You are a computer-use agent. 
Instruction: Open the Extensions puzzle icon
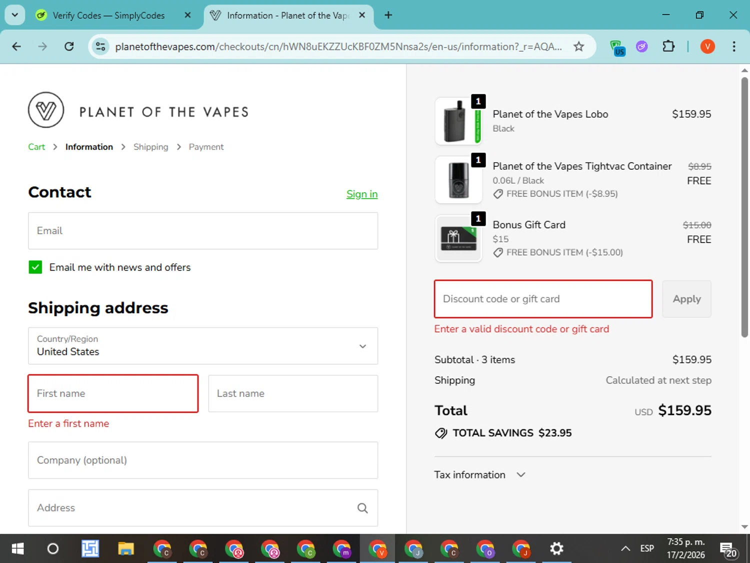[668, 47]
